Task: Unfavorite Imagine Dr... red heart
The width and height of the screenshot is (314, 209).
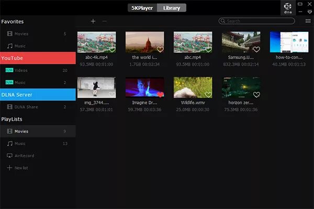Action: pyautogui.click(x=160, y=95)
